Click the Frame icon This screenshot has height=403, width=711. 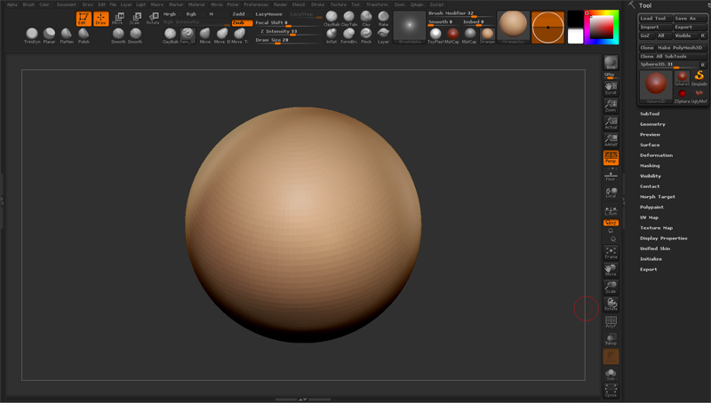[611, 253]
